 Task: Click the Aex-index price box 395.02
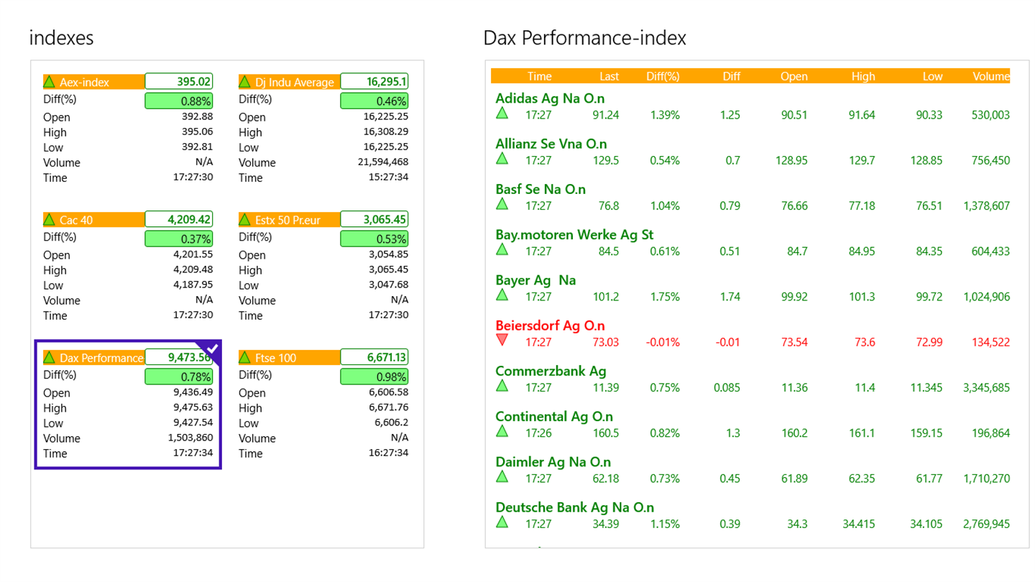[x=179, y=82]
